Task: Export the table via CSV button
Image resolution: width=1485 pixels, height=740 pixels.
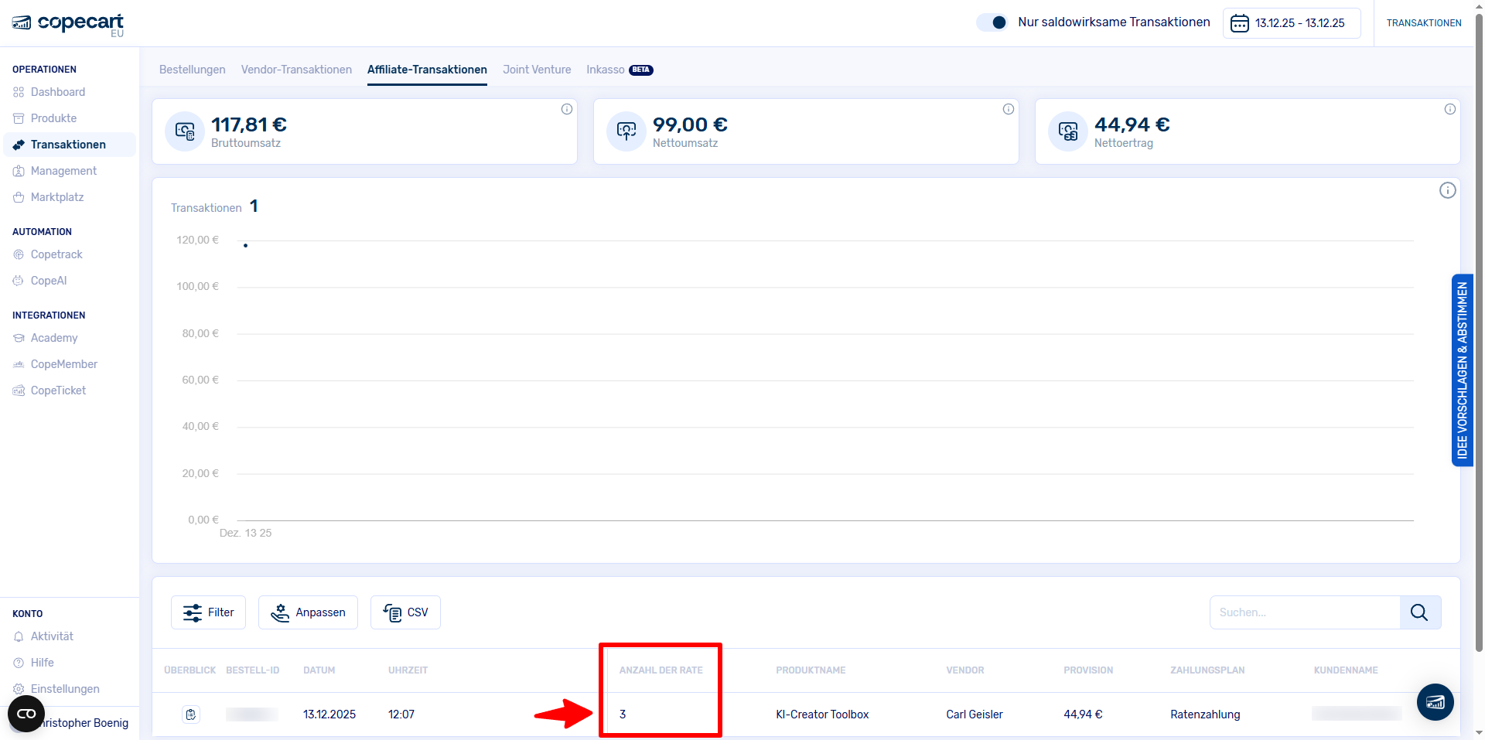Action: click(405, 612)
